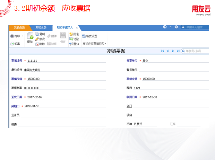Click the help question mark icon

(x=176, y=27)
